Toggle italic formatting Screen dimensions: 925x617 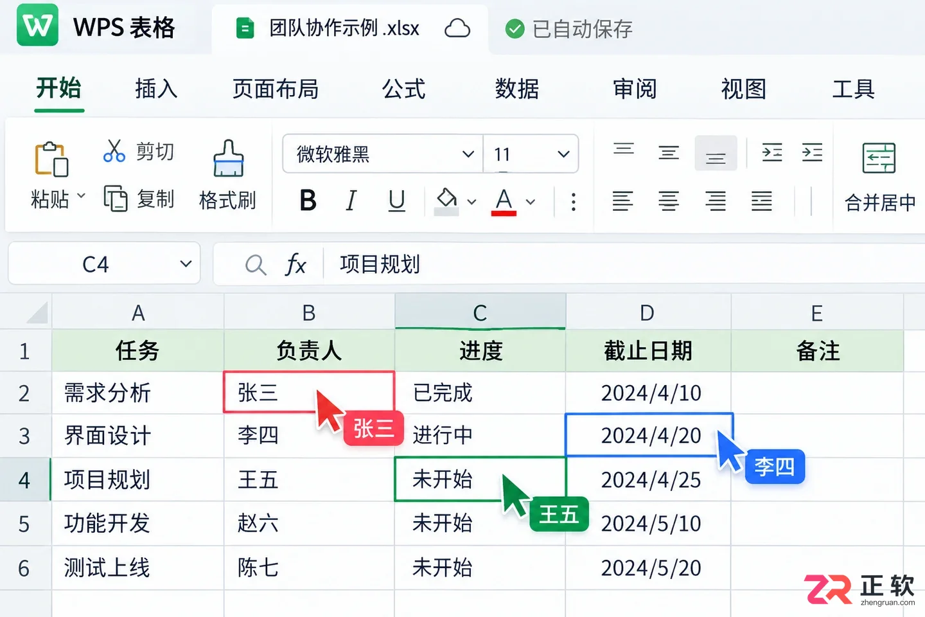(351, 201)
